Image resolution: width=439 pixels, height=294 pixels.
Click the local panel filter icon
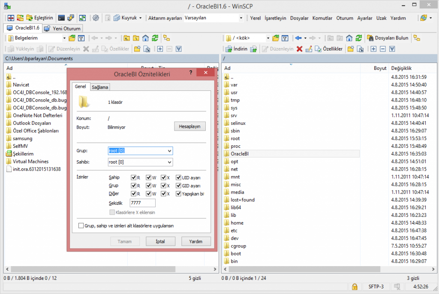coord(81,38)
